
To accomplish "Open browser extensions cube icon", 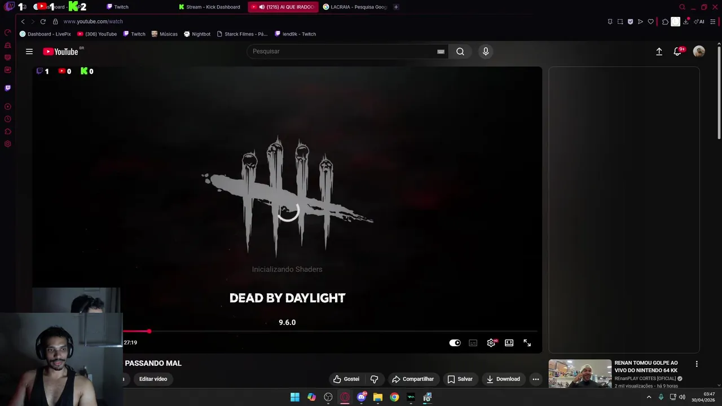I will 665,21.
